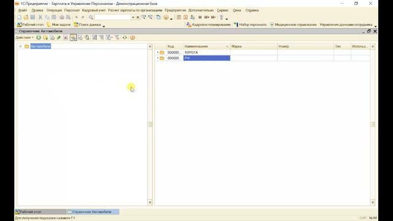Click the New document icon in main toolbar
Image resolution: width=393 pixels, height=221 pixels.
tap(19, 17)
